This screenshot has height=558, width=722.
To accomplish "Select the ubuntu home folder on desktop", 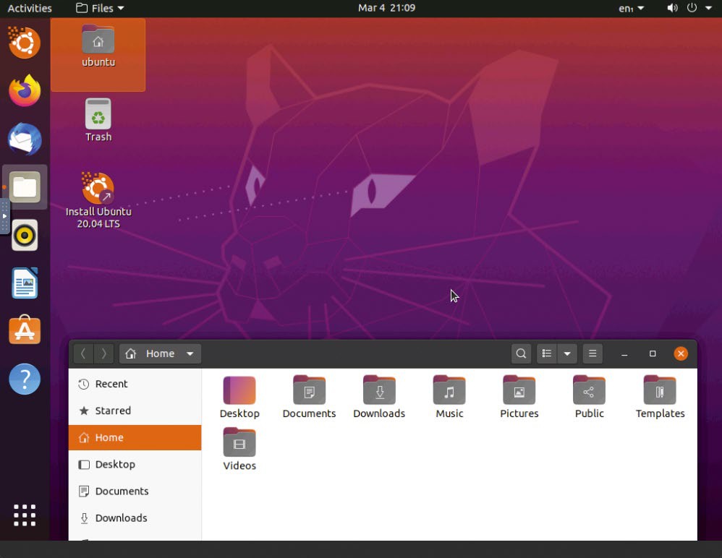I will (98, 47).
